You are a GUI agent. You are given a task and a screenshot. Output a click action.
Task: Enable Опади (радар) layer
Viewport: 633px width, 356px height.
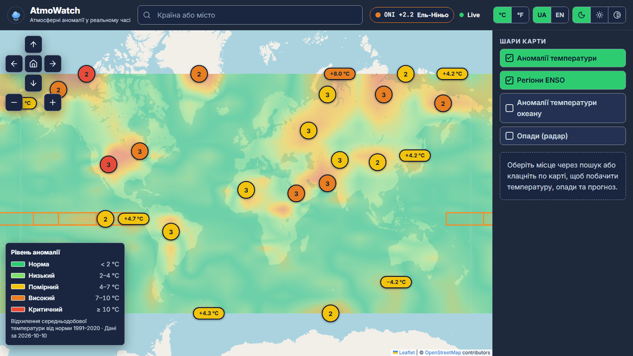tap(563, 136)
